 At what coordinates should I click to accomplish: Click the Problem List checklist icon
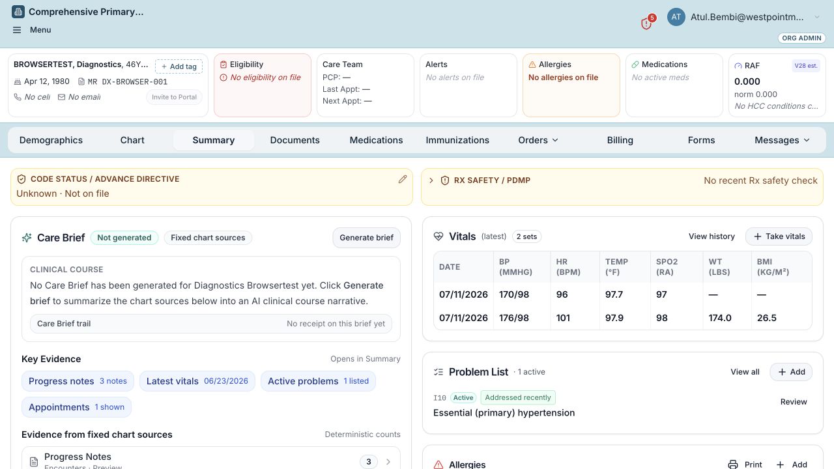pos(439,372)
